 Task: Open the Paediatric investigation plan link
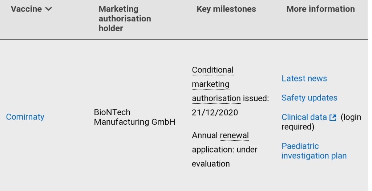tap(314, 151)
